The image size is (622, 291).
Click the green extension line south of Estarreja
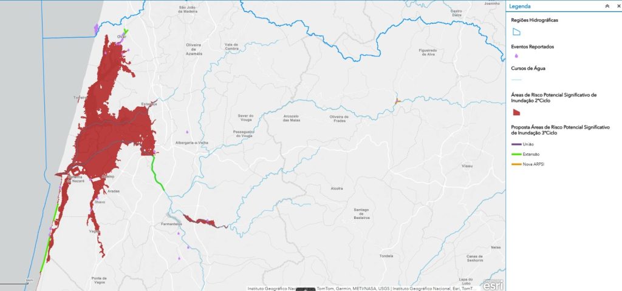tap(157, 174)
